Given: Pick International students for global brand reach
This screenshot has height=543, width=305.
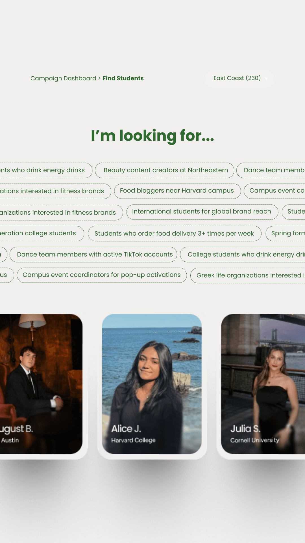Looking at the screenshot, I should (202, 212).
